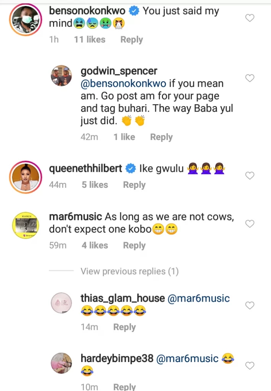
Task: Open the godwin_spencer username
Action: coord(119,71)
